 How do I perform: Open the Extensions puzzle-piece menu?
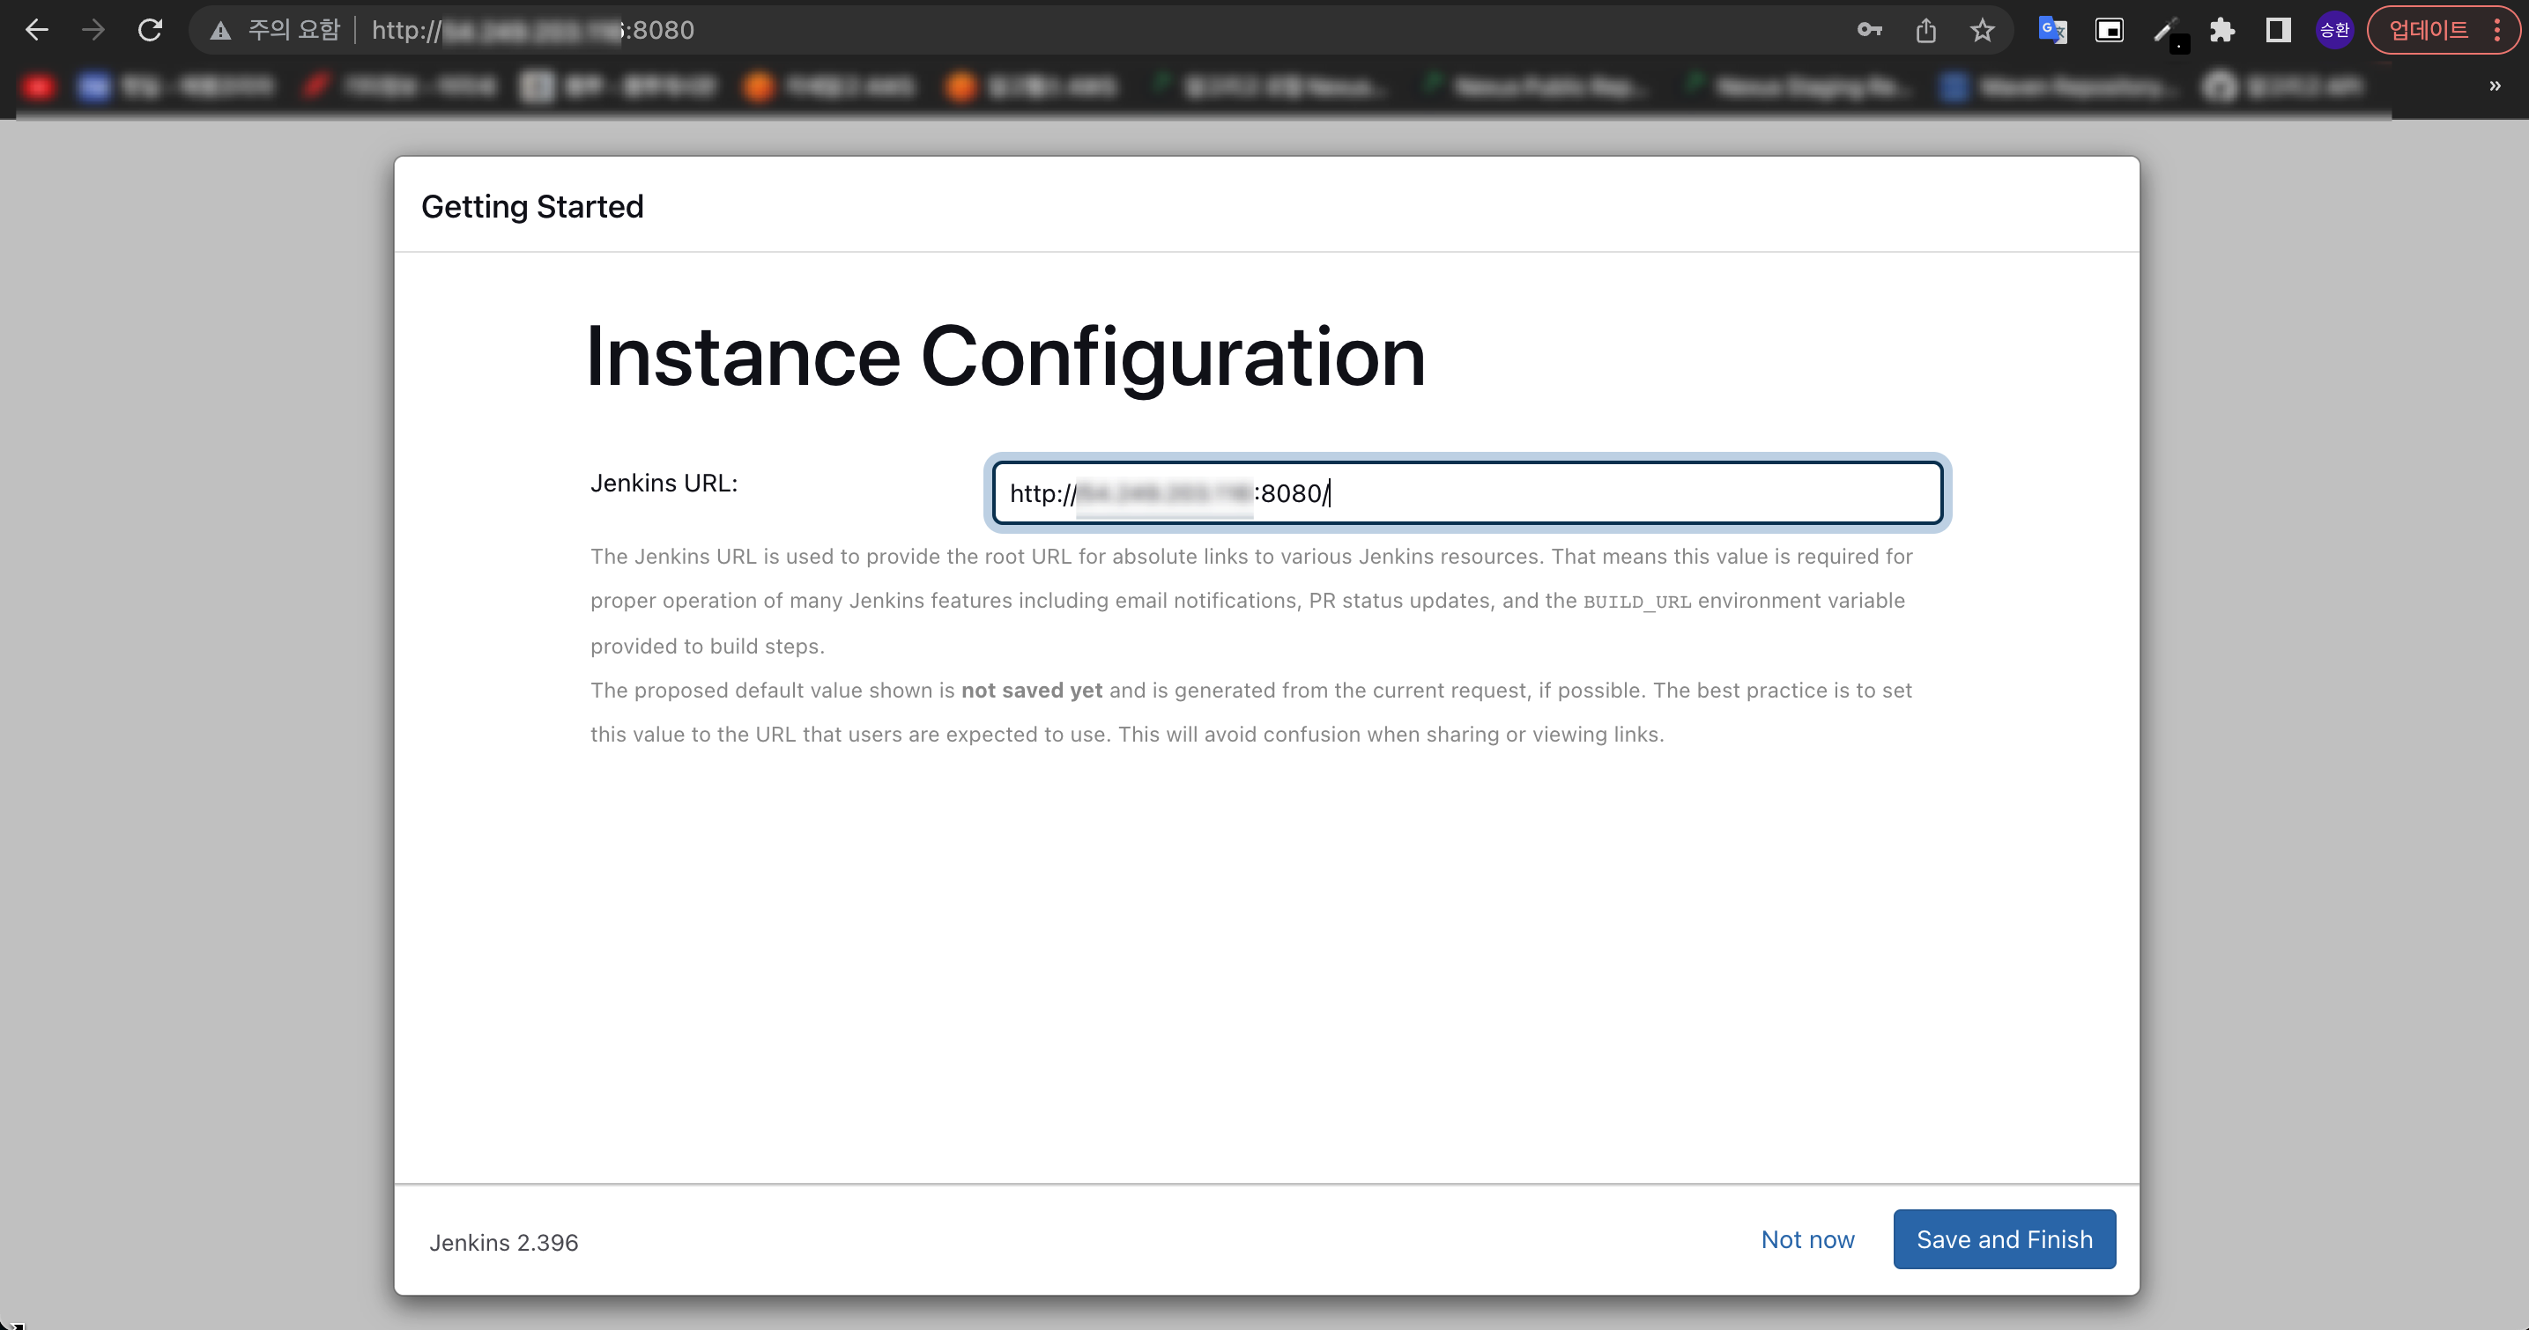pos(2221,31)
